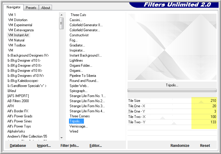The image size is (221, 154).
Task: Select &<Background Designers IV> category
Action: coord(28,55)
